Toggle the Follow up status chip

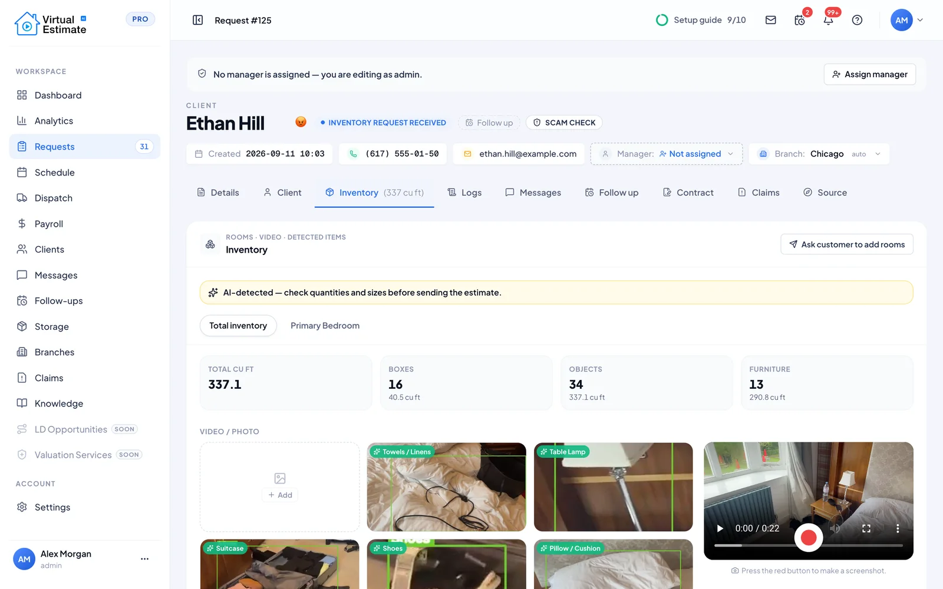point(489,123)
